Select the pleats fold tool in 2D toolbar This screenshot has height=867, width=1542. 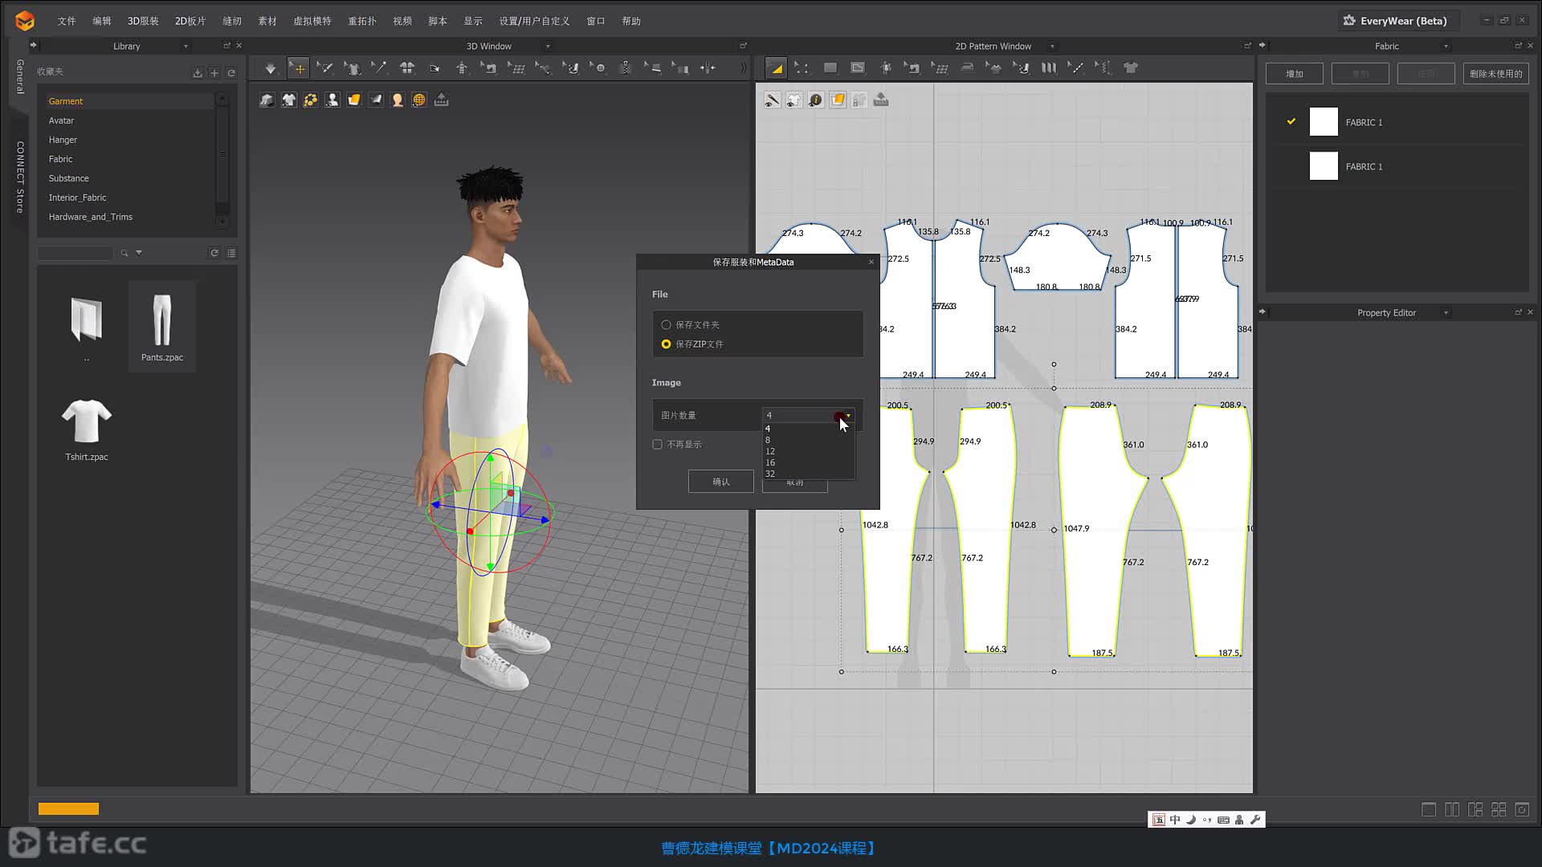[x=1049, y=69]
